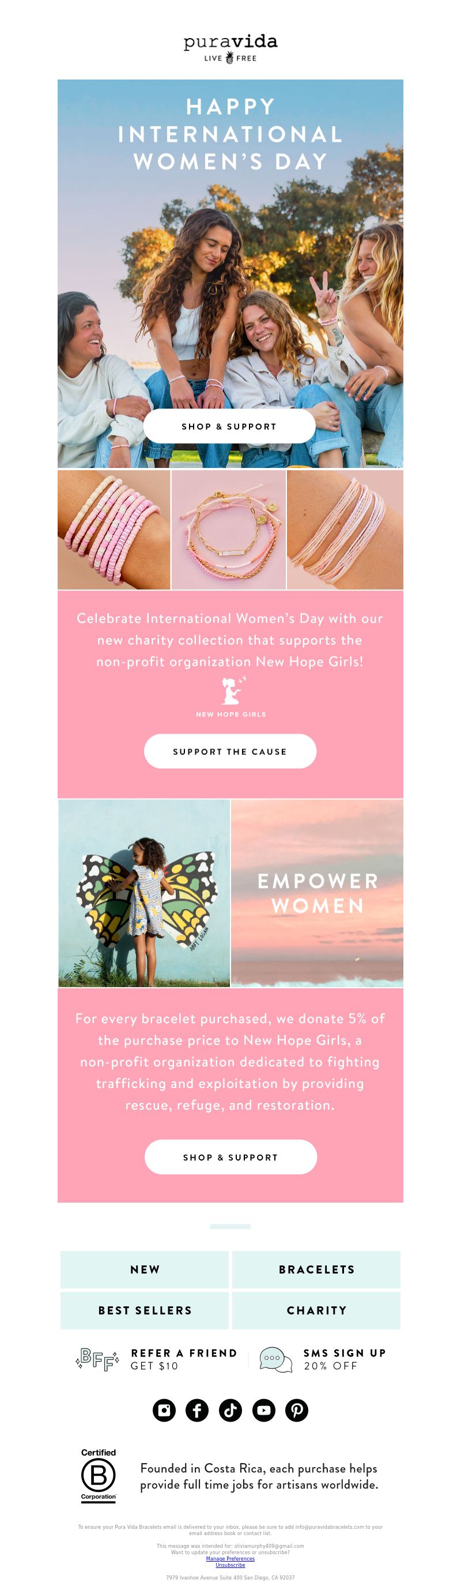Open the Facebook social icon
The image size is (461, 1587).
197,1410
